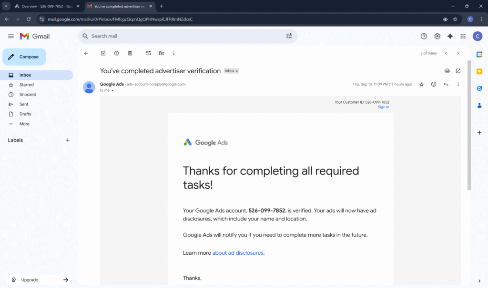This screenshot has width=488, height=288.
Task: Click the vertical scrollbar of the email
Action: coord(469,124)
